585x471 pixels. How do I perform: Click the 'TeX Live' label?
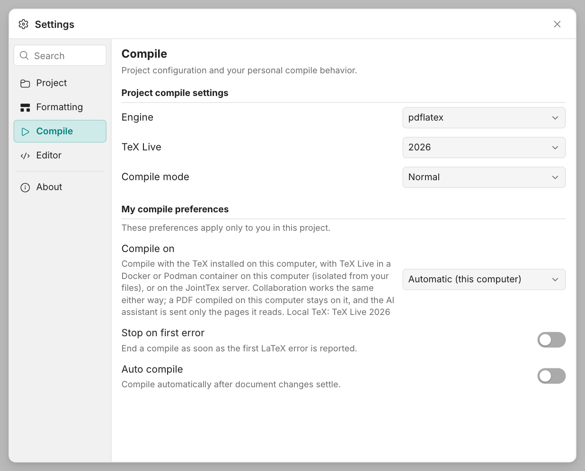[x=141, y=147]
